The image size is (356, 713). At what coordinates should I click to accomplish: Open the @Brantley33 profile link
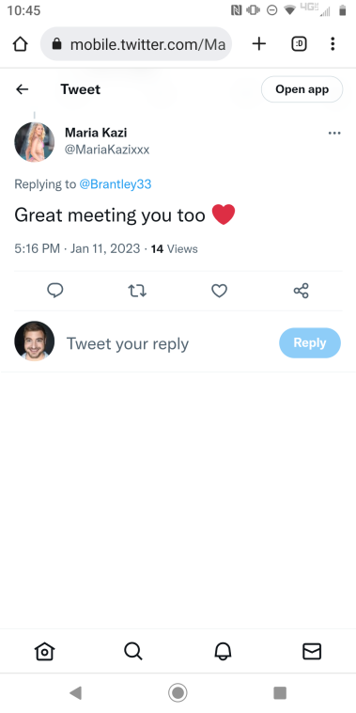tap(116, 184)
